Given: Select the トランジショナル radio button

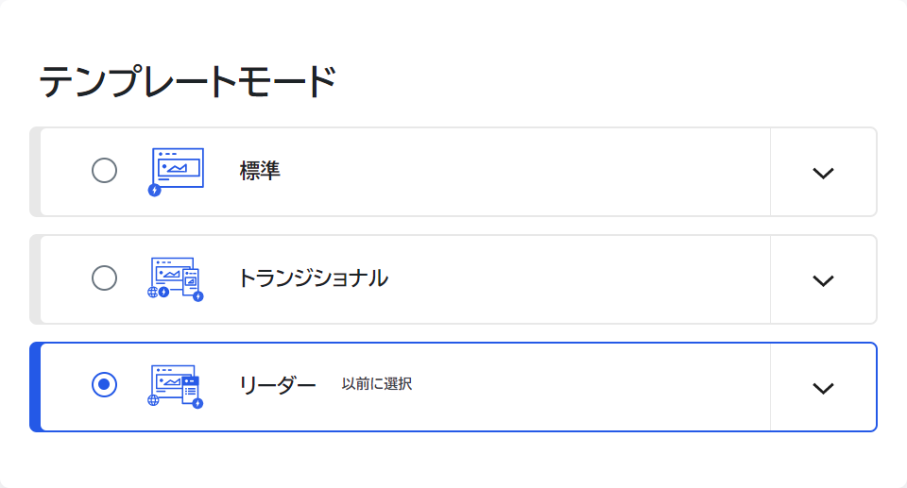Looking at the screenshot, I should point(104,278).
